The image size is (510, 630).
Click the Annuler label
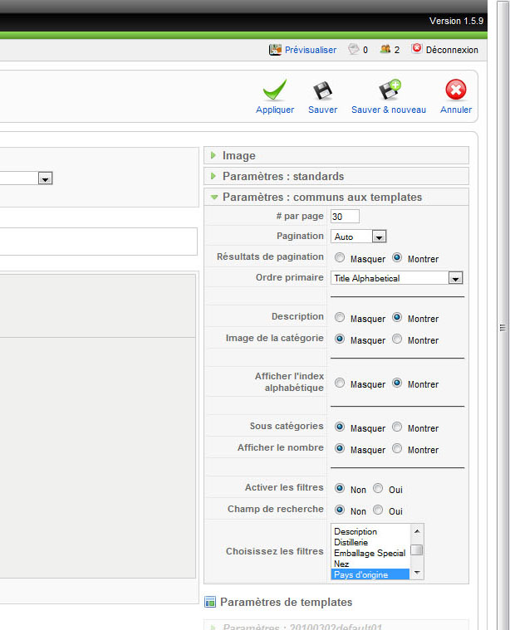coord(456,110)
